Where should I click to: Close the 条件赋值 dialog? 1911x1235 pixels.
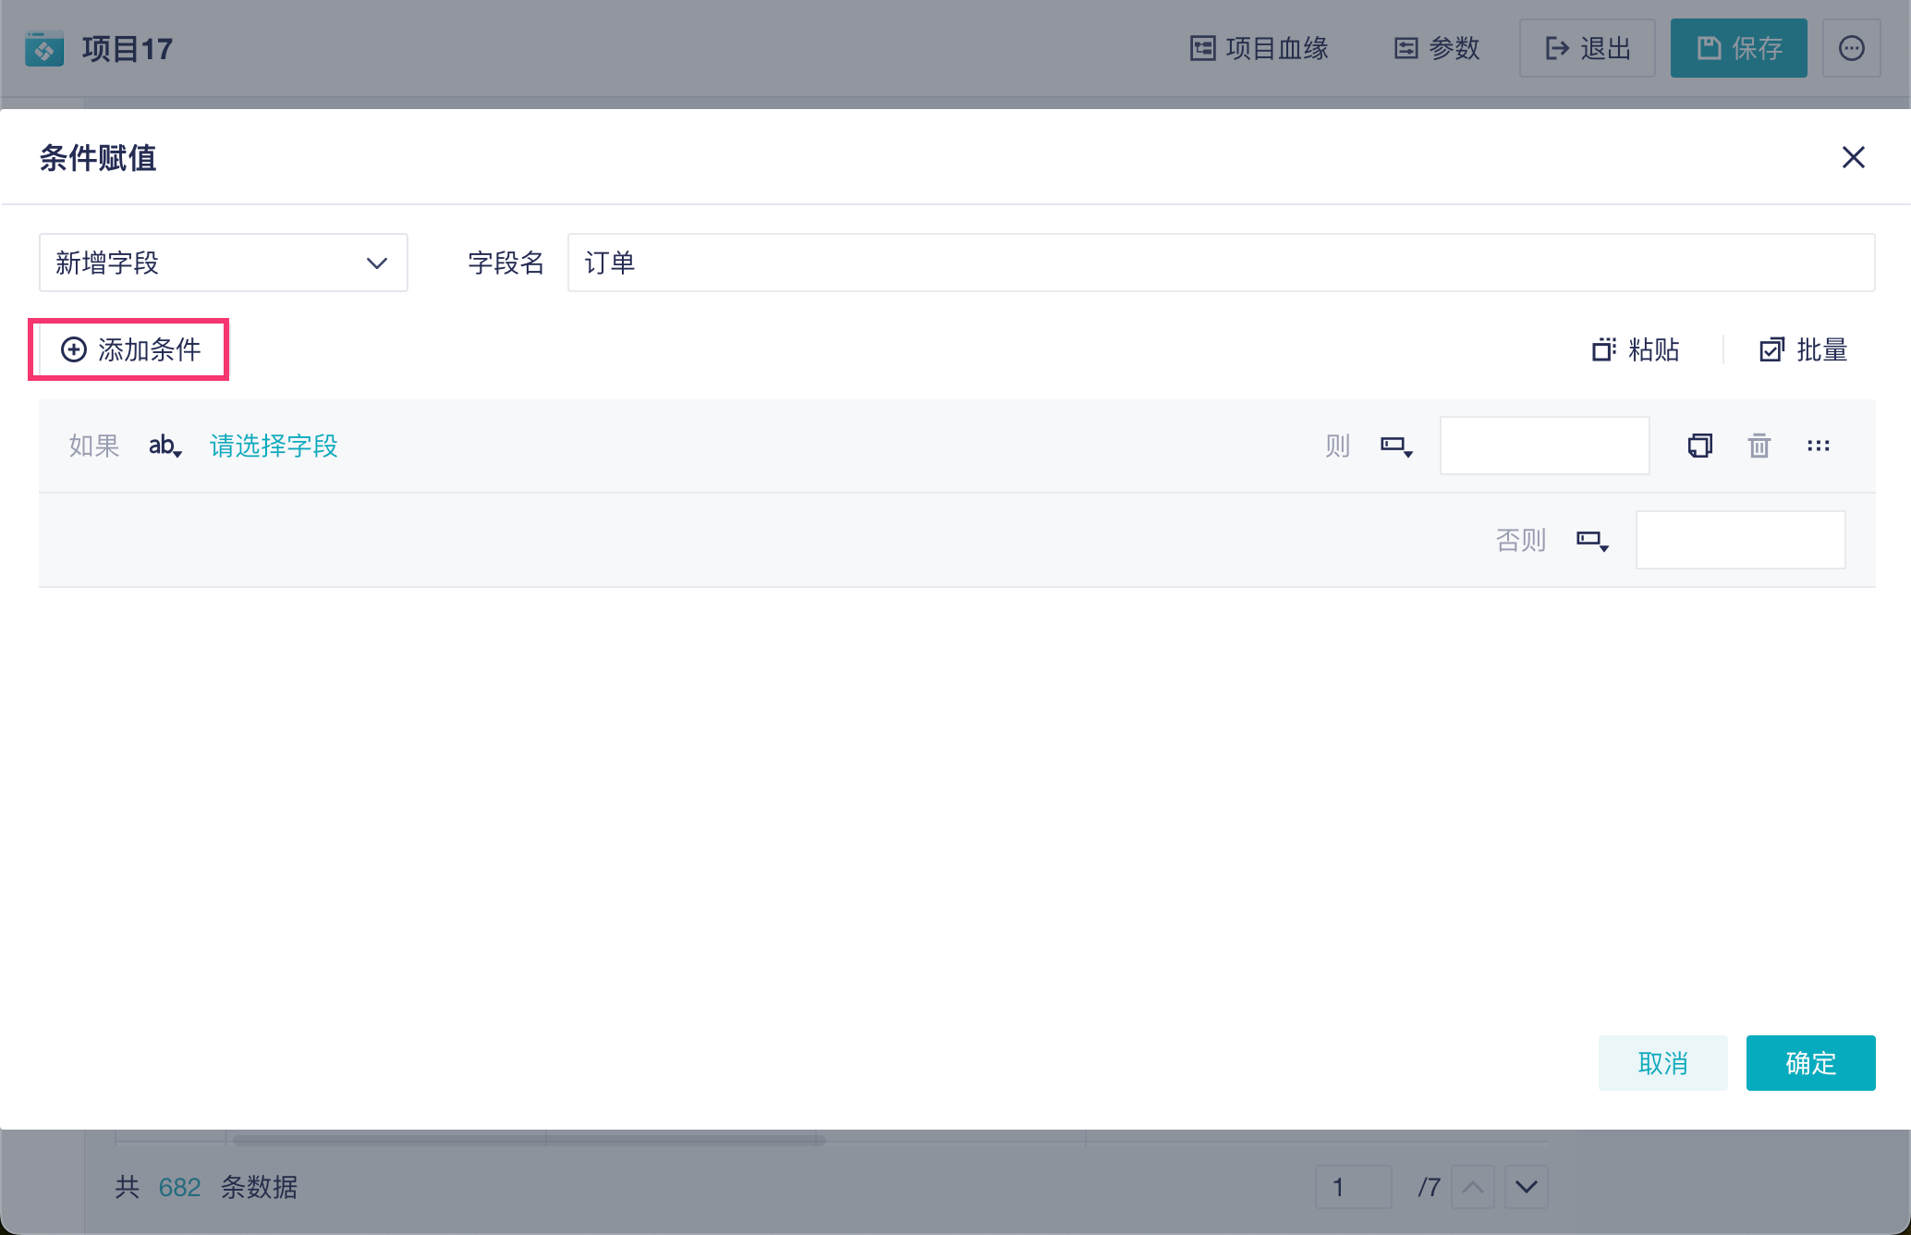coord(1853,157)
